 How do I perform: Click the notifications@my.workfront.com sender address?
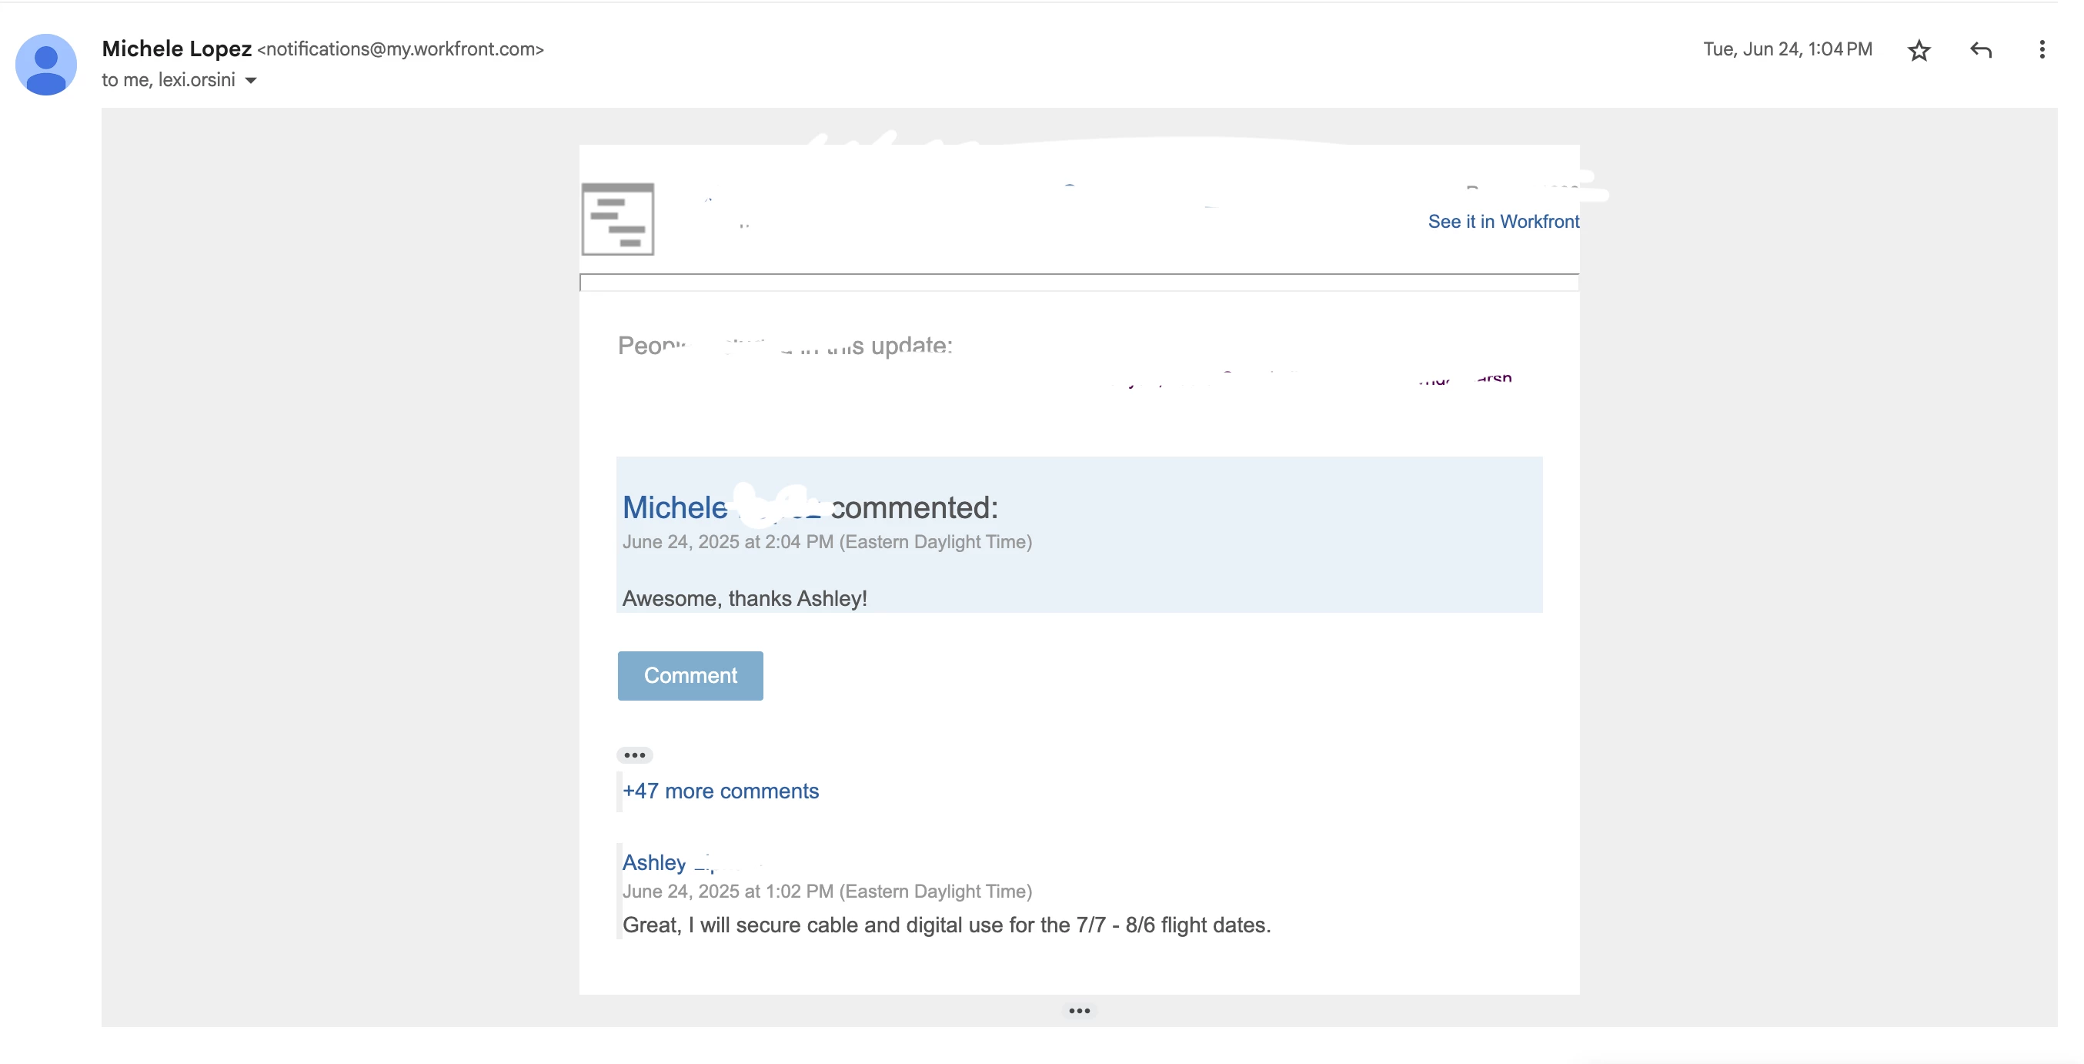point(400,49)
